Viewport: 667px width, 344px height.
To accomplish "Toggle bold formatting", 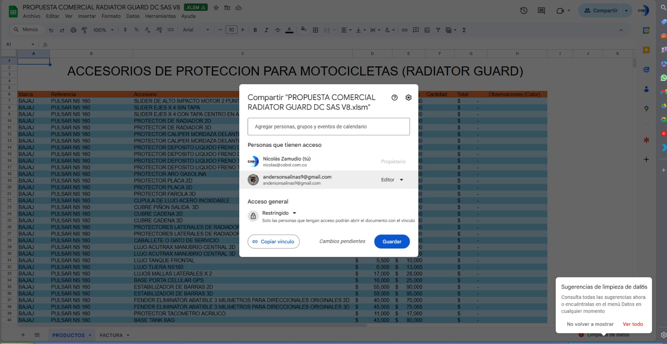I will coord(255,30).
